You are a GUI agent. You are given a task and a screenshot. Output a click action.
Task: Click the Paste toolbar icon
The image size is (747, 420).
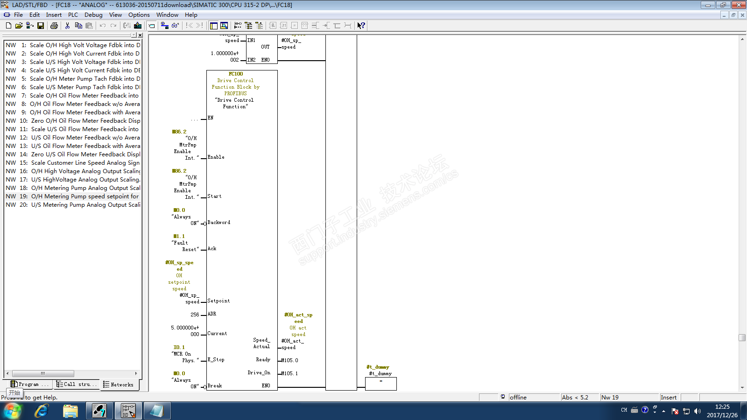89,26
